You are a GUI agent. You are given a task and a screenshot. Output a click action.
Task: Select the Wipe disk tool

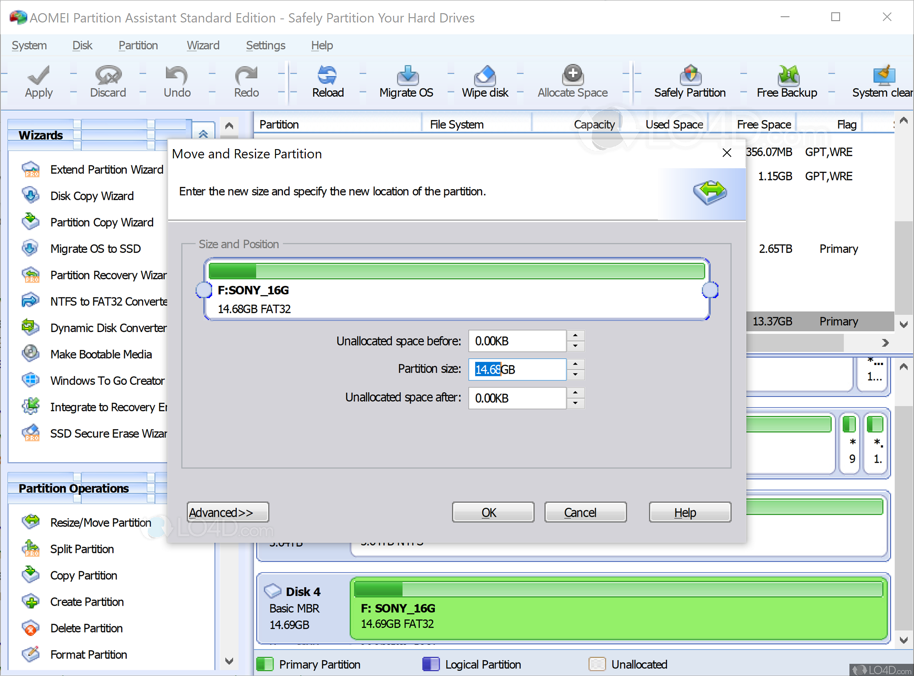pyautogui.click(x=485, y=82)
